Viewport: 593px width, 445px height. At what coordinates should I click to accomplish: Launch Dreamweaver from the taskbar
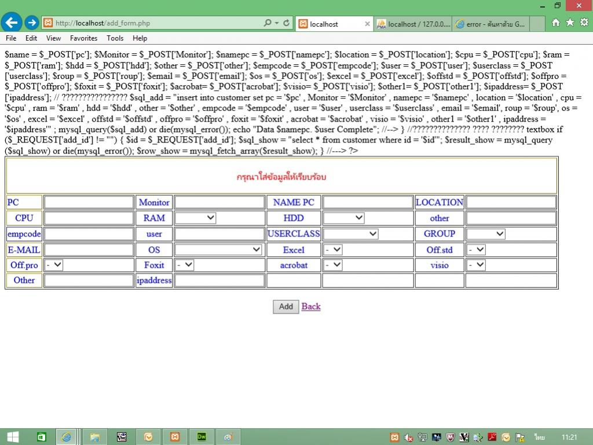pyautogui.click(x=201, y=437)
